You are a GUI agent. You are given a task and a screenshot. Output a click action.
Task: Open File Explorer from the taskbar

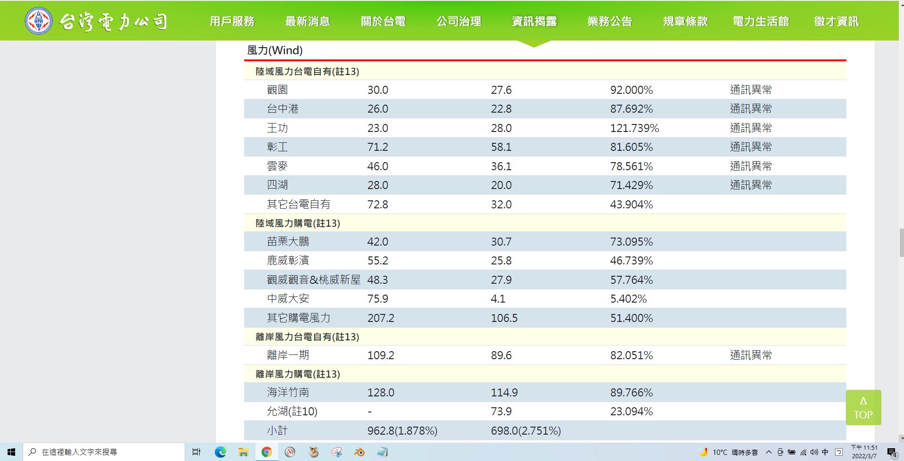click(243, 452)
